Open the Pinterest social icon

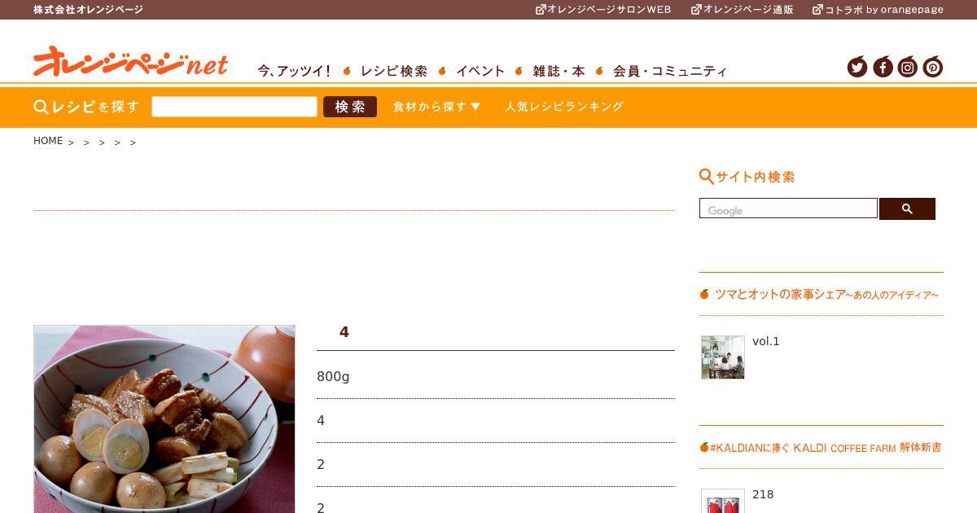click(933, 67)
